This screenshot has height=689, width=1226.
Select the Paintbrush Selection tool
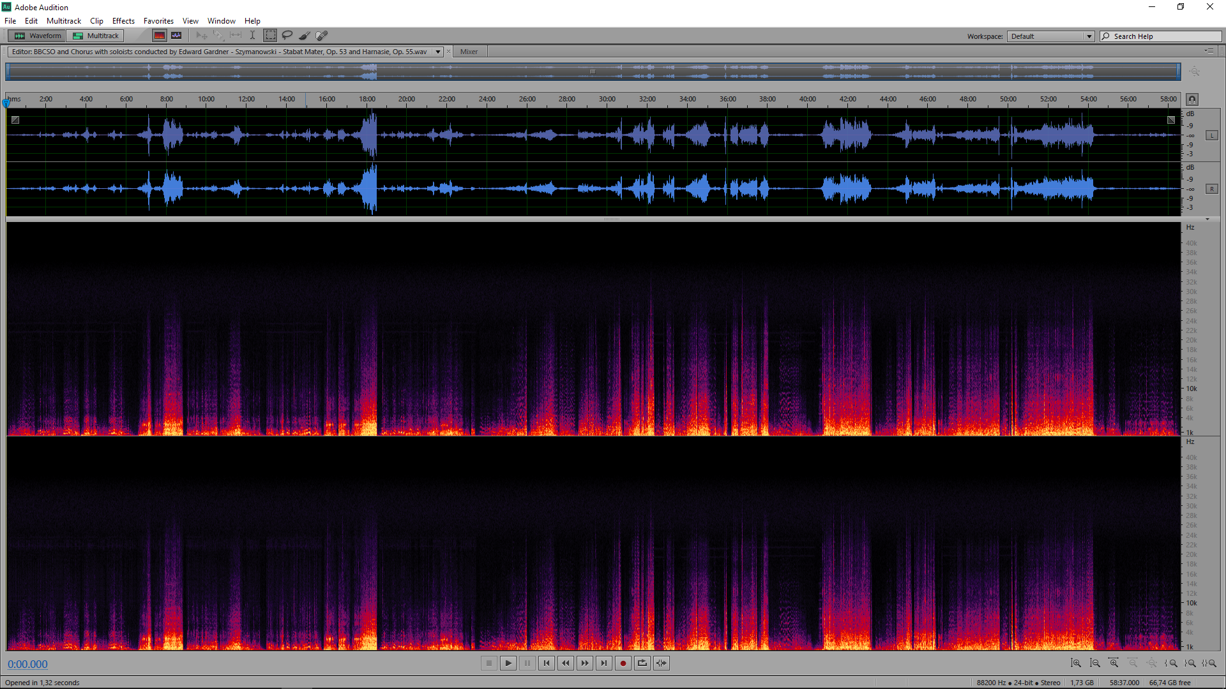coord(305,36)
